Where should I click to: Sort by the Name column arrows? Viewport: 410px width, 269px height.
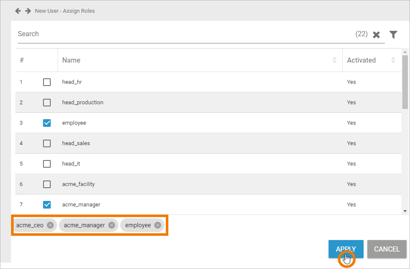pyautogui.click(x=335, y=60)
